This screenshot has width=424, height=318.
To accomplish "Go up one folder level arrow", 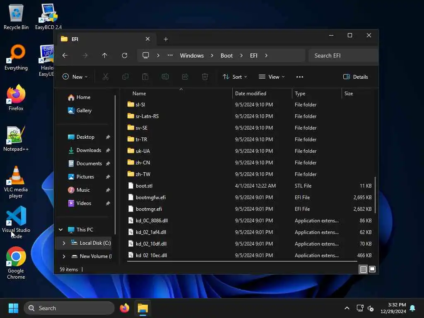I will point(105,55).
